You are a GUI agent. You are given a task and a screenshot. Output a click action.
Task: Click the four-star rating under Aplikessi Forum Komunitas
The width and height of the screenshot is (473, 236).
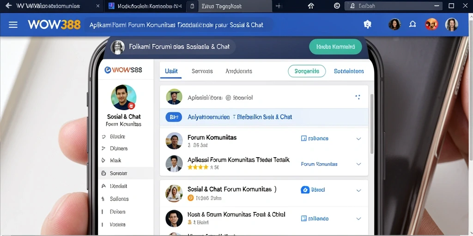[x=198, y=167]
